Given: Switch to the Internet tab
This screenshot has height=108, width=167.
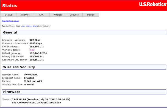Looking at the screenshot, I should coord(25,15).
